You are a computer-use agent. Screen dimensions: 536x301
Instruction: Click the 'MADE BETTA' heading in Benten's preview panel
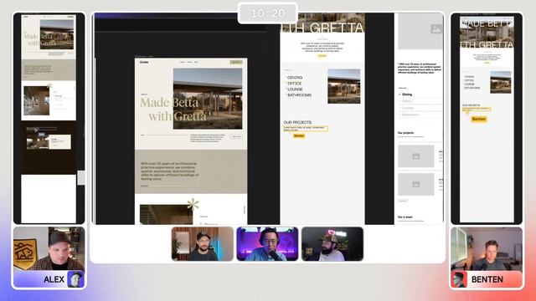coord(487,23)
